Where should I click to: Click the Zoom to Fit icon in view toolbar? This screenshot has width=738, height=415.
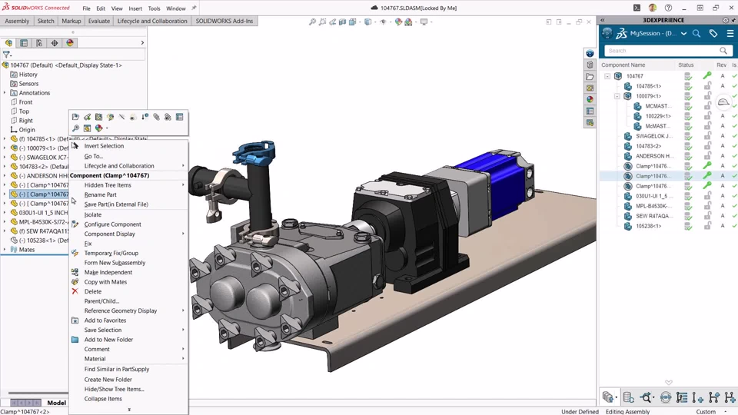click(313, 22)
